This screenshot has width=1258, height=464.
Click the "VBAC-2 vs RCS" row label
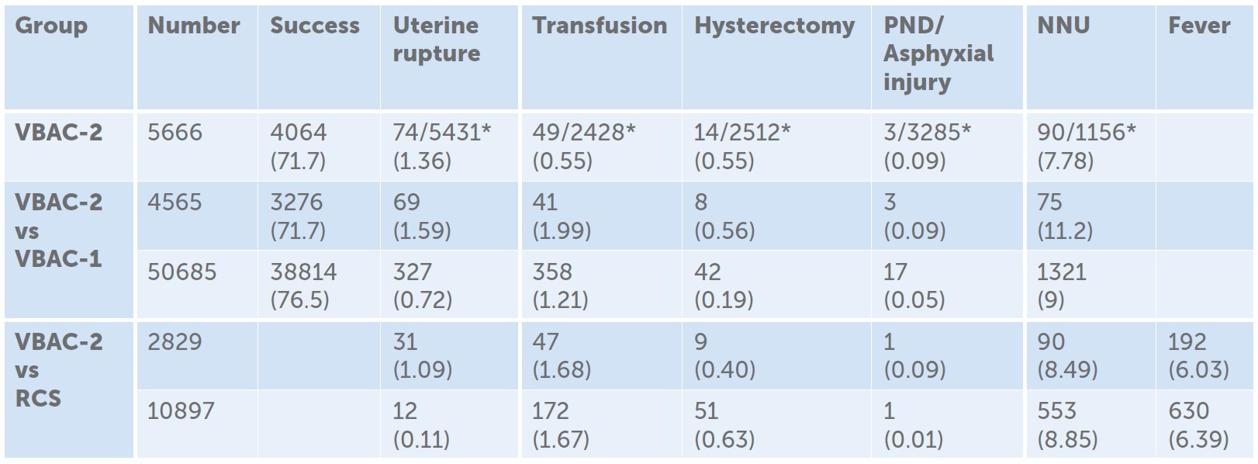[x=59, y=370]
